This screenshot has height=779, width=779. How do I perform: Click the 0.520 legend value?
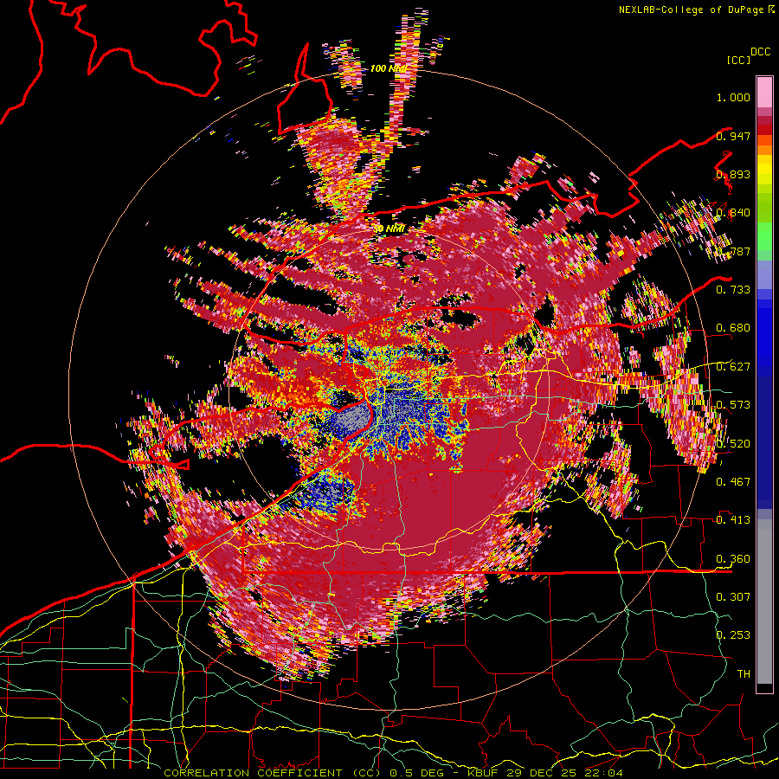733,443
